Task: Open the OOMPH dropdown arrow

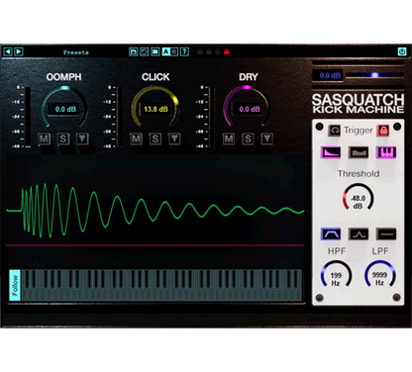Action: click(x=83, y=139)
